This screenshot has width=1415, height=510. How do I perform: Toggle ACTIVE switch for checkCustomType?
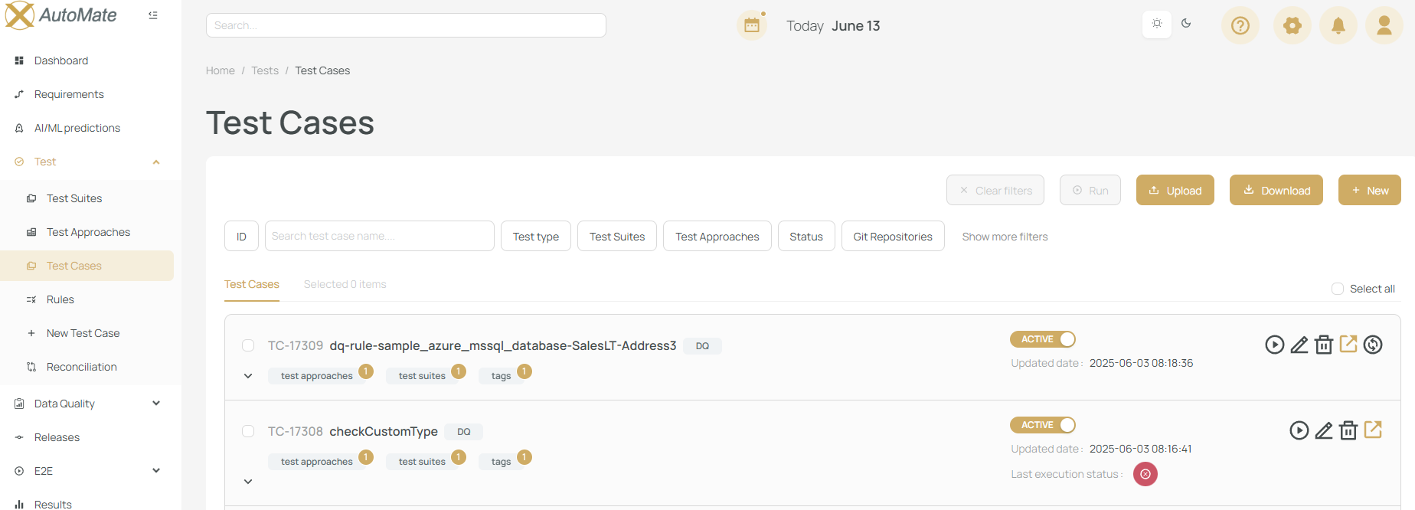tap(1043, 425)
